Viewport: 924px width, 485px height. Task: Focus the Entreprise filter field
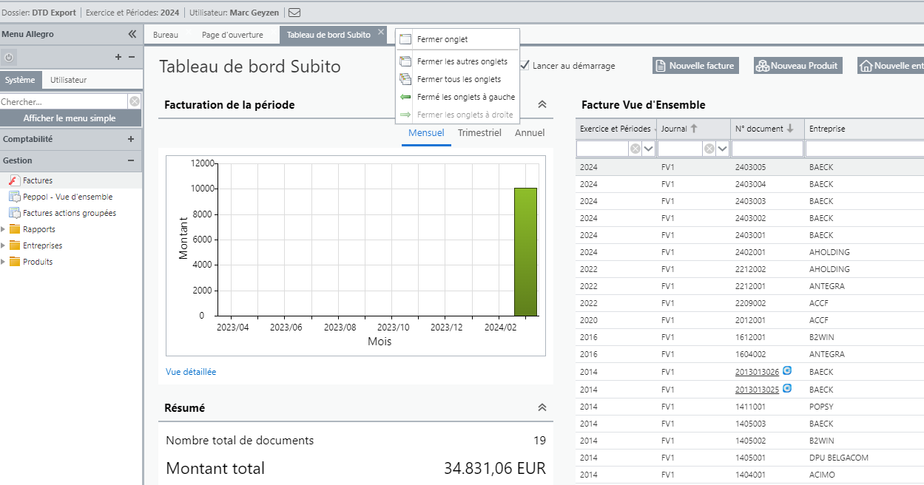tap(865, 149)
